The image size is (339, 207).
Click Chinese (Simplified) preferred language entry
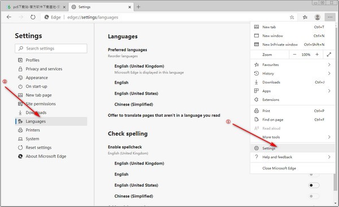coord(133,104)
